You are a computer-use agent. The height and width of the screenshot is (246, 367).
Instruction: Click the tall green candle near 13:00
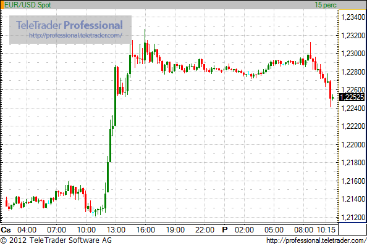pos(115,96)
